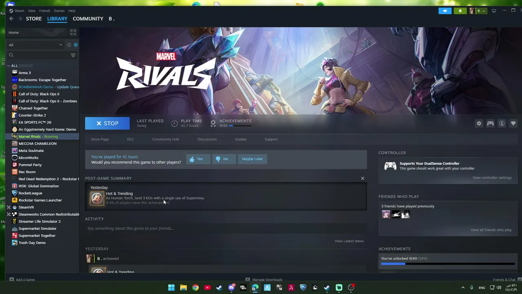
Task: Toggle the recent activity clock filter
Action: click(69, 45)
